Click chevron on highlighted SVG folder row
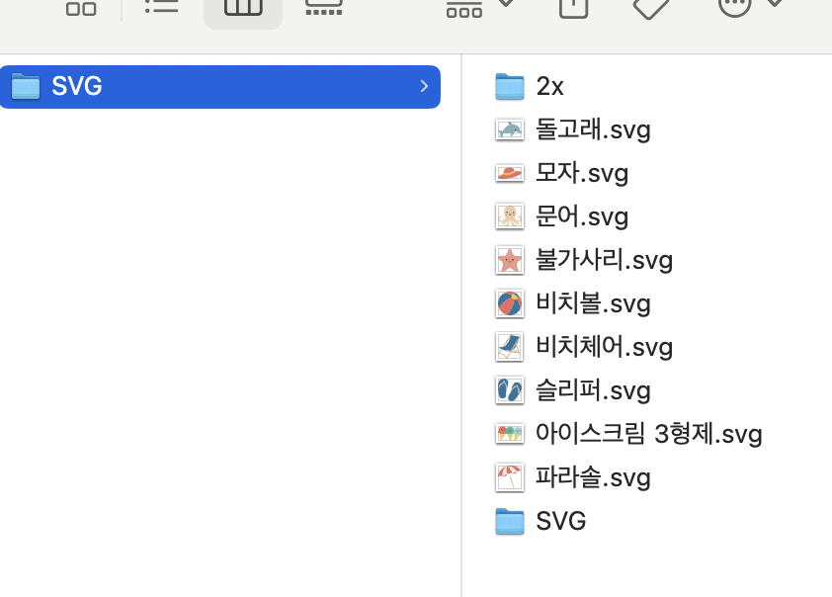The image size is (832, 597). click(x=424, y=86)
